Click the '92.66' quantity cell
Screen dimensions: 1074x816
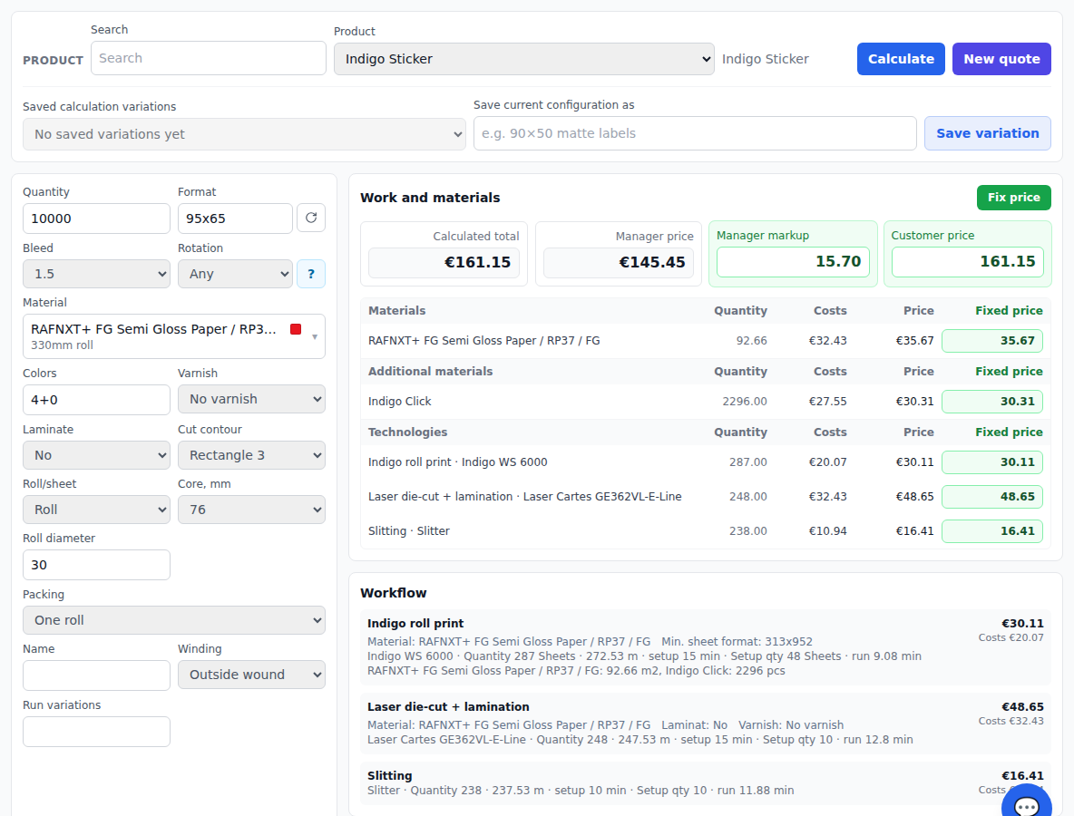tap(751, 341)
